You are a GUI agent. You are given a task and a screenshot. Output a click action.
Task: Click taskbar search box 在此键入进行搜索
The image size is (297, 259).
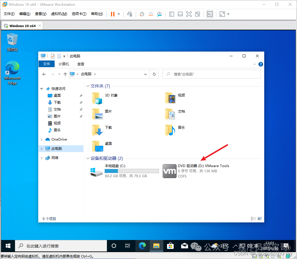click(61, 246)
